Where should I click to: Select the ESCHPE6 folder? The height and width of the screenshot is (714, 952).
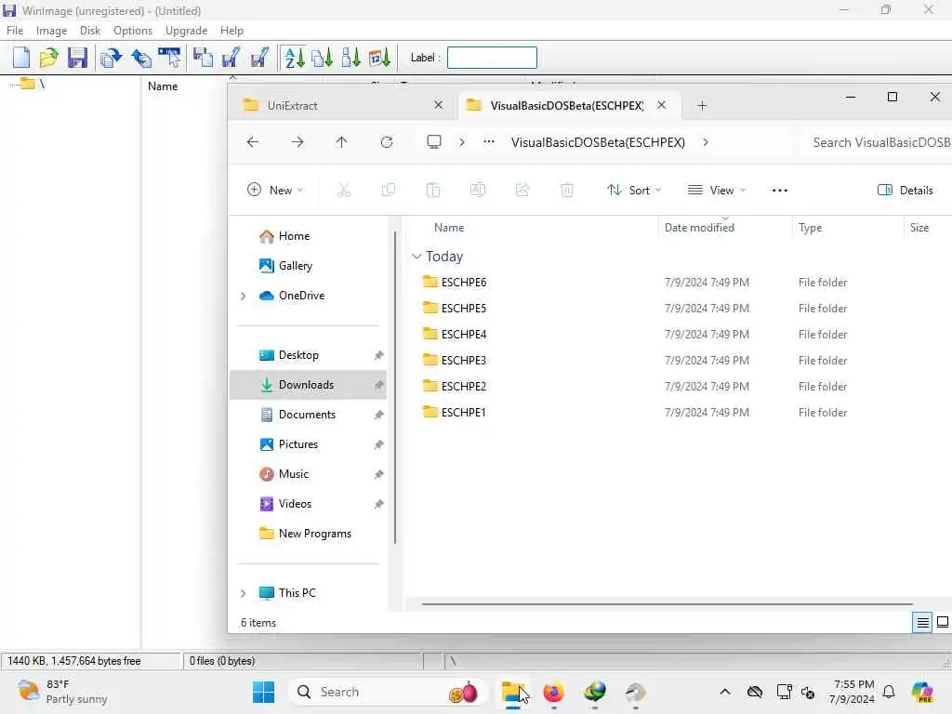pos(464,283)
